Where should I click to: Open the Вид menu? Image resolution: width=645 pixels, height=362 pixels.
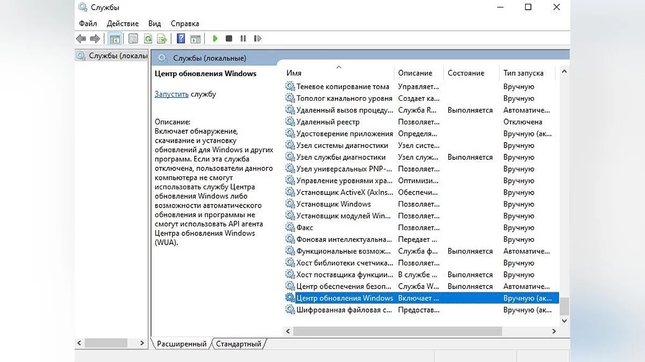[x=154, y=24]
